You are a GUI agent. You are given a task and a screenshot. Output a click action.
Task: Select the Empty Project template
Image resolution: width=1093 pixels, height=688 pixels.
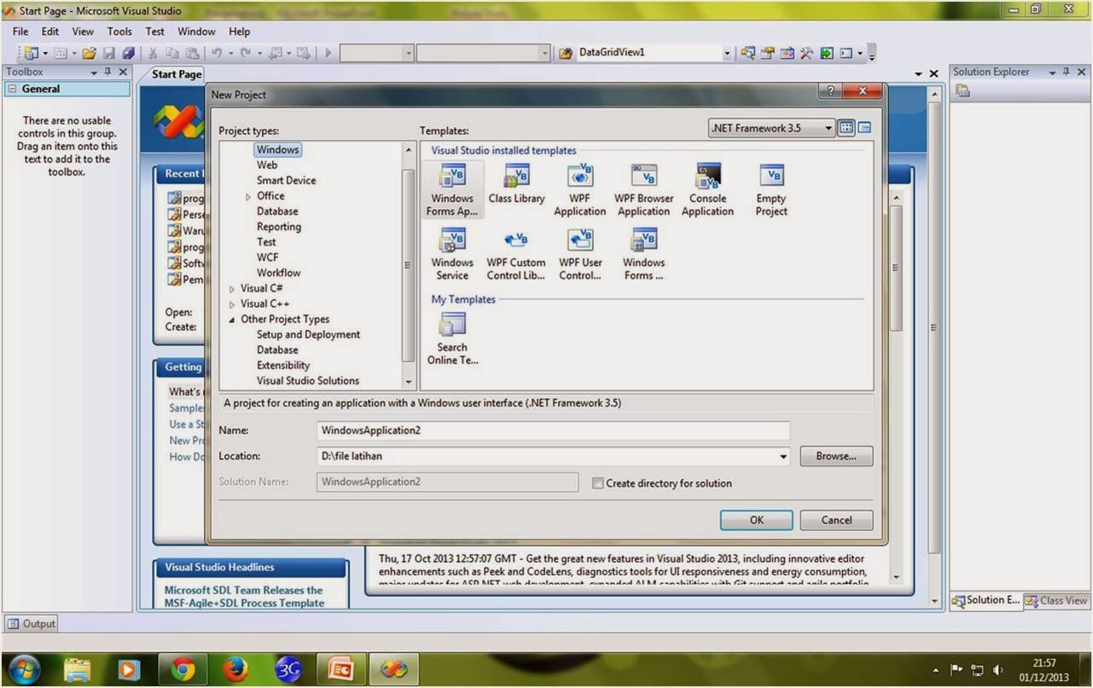(771, 190)
